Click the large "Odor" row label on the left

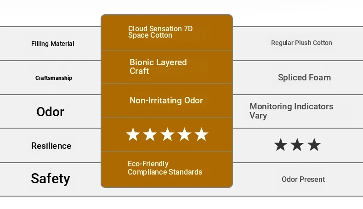click(x=51, y=112)
